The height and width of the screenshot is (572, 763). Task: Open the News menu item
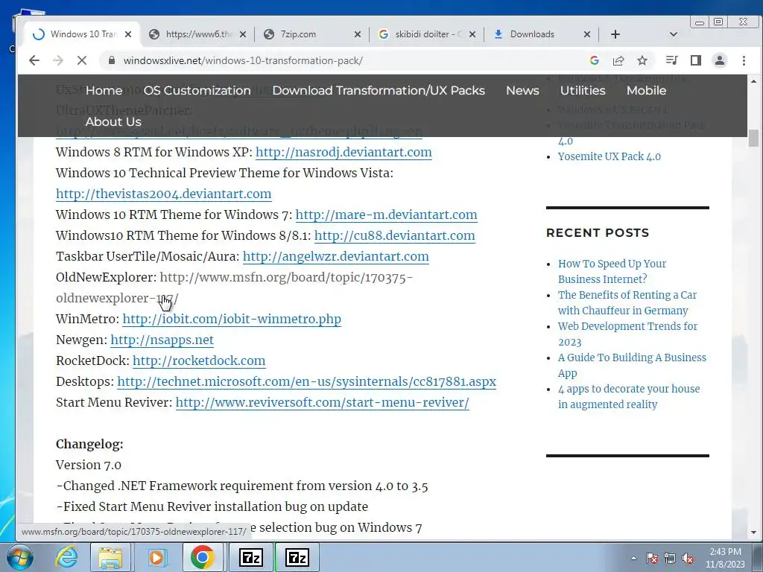pos(522,90)
